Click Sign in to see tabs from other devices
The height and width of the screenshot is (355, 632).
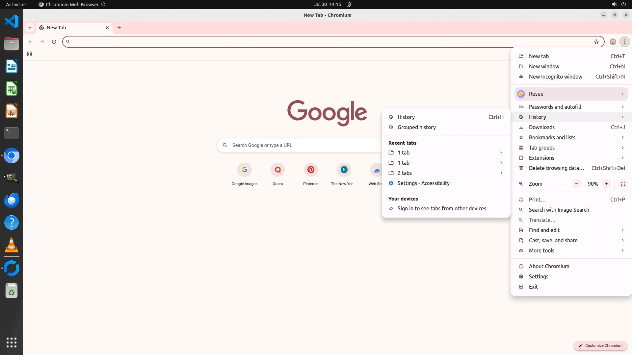click(x=441, y=208)
